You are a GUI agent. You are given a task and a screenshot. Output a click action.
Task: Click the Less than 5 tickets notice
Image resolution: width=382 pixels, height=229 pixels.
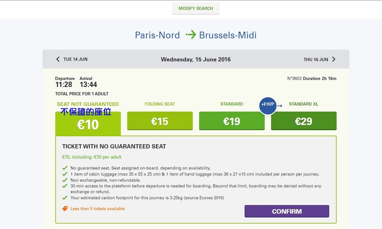(97, 208)
